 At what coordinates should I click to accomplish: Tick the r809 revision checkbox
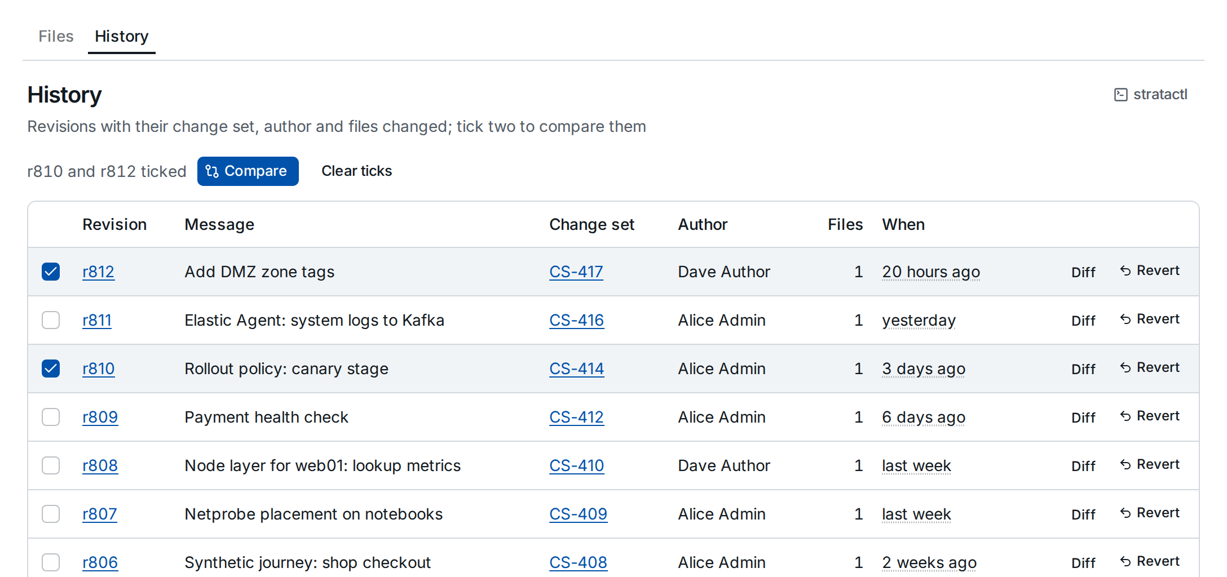pos(51,417)
